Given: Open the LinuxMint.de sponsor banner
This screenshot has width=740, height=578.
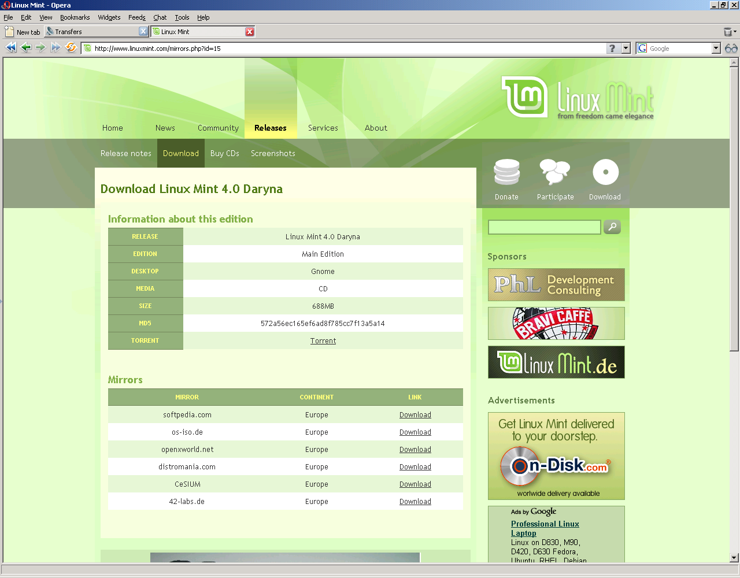Looking at the screenshot, I should [556, 362].
